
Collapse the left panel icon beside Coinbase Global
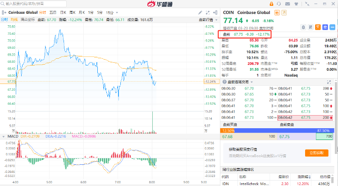click(4, 13)
